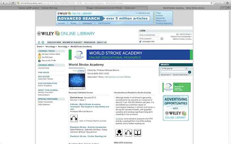The image size is (231, 144).
Task: Open the CPD activity award ribbon icon
Action: coord(119,133)
